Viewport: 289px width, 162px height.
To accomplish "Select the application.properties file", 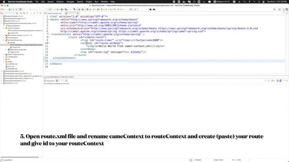I will click(18, 49).
